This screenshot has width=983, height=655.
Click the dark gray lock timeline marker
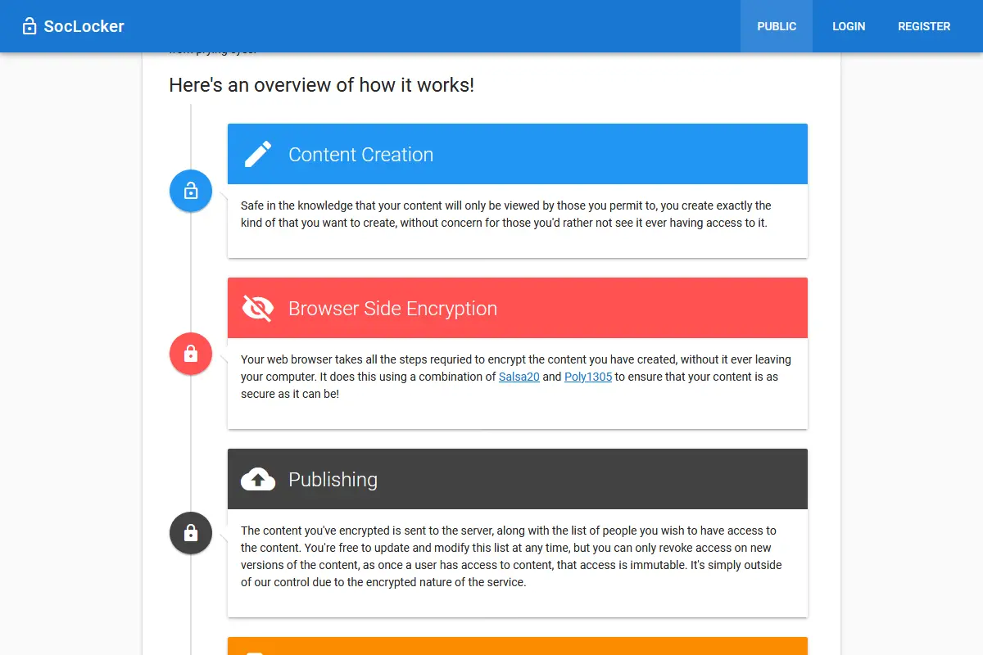pos(191,533)
